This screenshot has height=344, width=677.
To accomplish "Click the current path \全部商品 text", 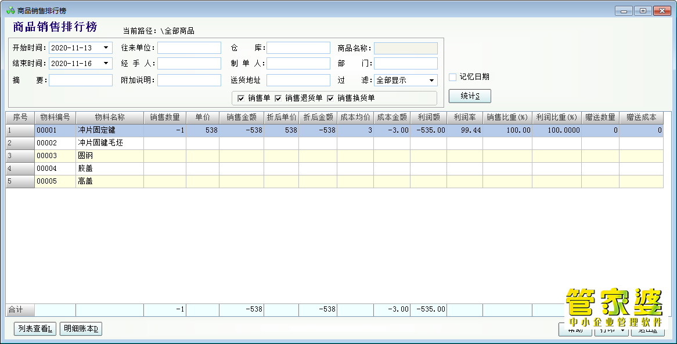I will 177,31.
